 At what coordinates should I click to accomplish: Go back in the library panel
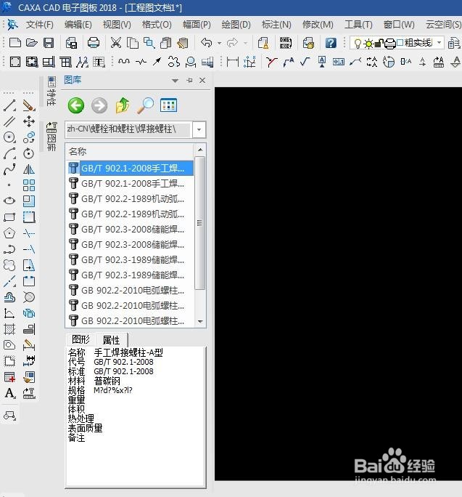[x=76, y=105]
